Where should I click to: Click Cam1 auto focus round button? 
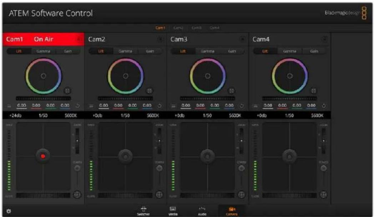pos(77,195)
